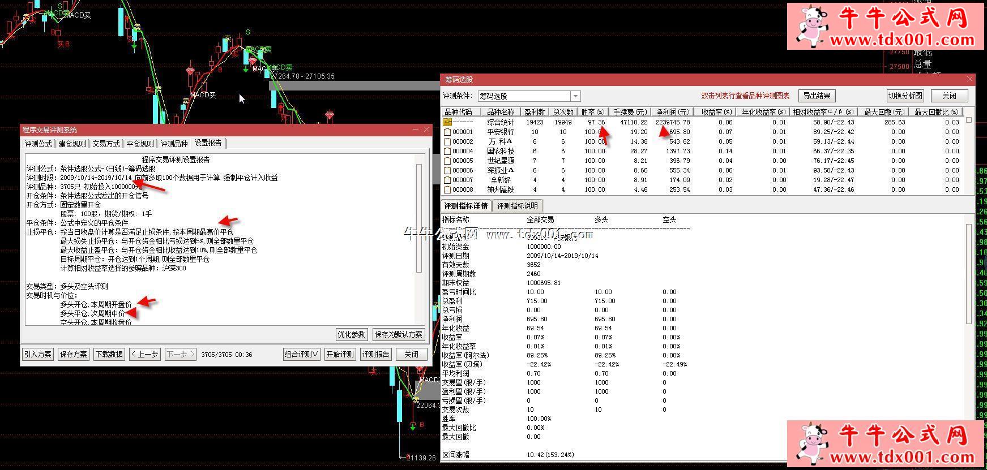Image resolution: width=987 pixels, height=470 pixels.
Task: Switch to the 交易方式 tab
Action: (x=106, y=144)
